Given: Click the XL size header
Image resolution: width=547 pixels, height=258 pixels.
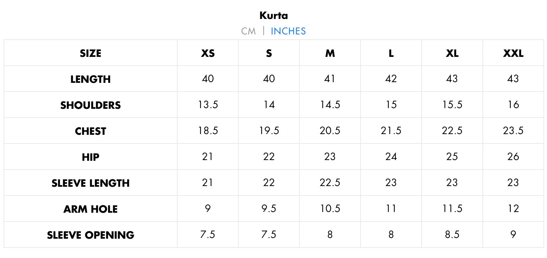Looking at the screenshot, I should click(x=452, y=53).
